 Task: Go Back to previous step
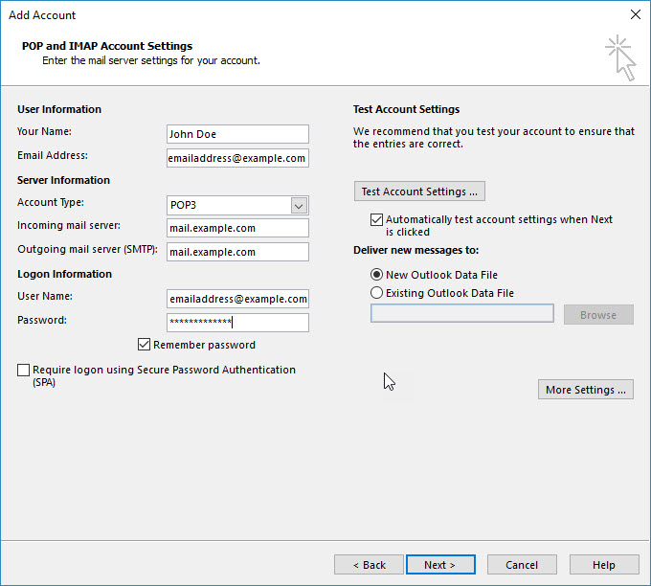click(x=369, y=565)
